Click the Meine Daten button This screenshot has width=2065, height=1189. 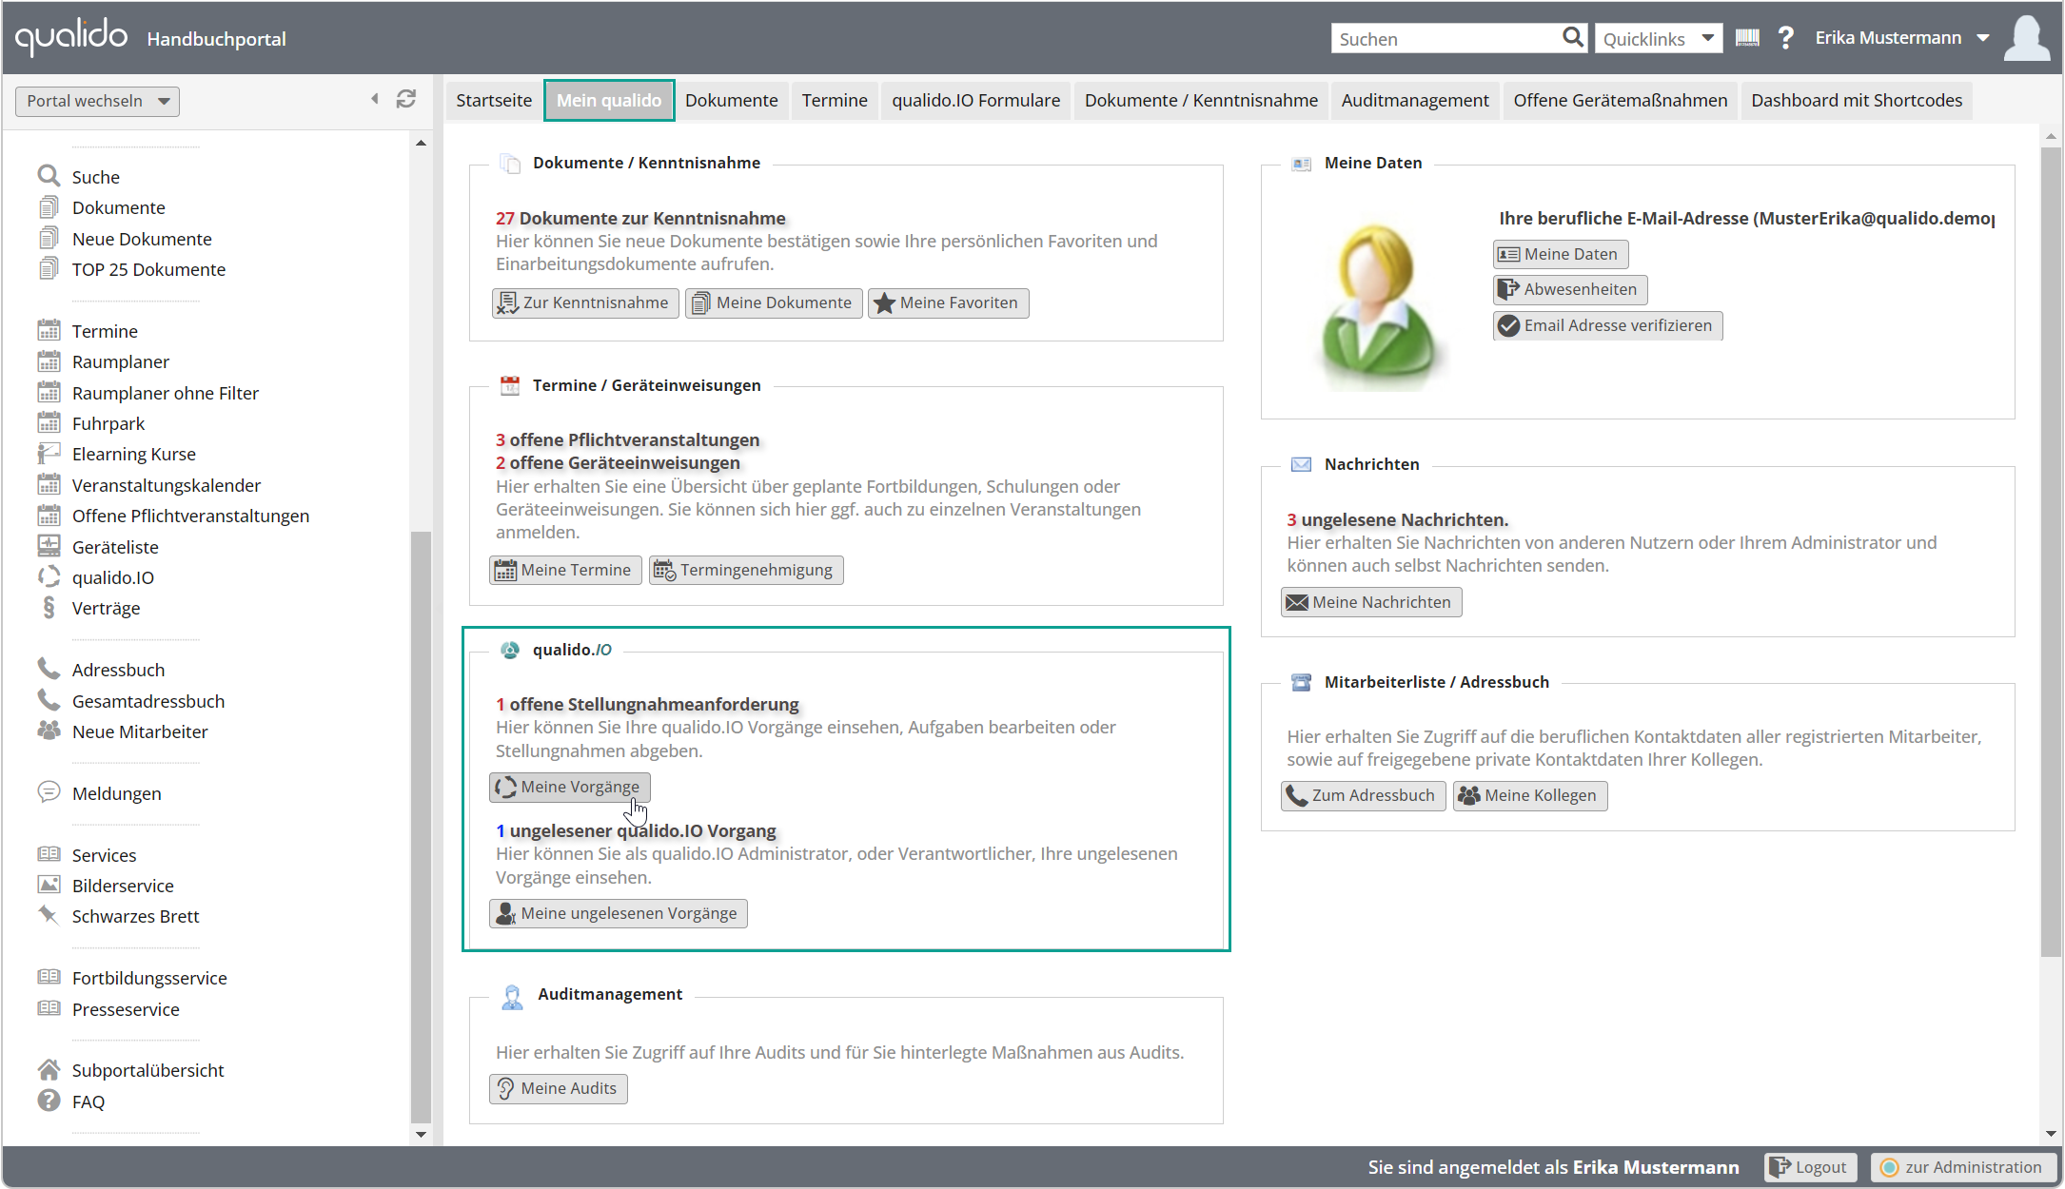1561,254
